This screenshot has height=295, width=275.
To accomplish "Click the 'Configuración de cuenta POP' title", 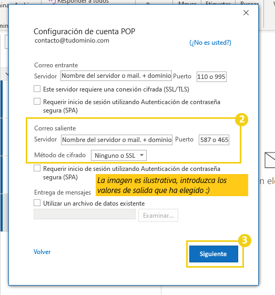I will [x=84, y=32].
